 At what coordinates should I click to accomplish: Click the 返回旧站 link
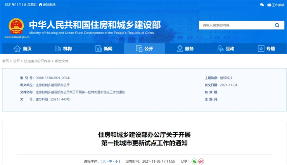click(x=49, y=5)
